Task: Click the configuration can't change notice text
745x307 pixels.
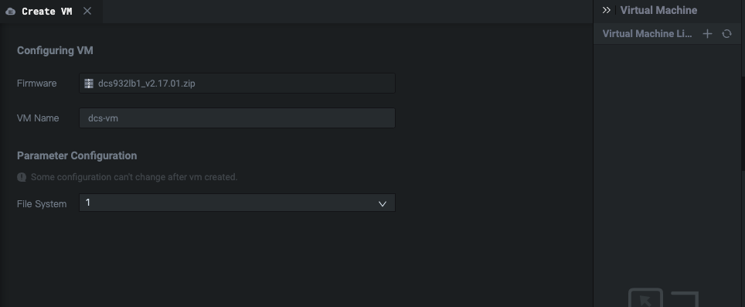Action: (134, 177)
